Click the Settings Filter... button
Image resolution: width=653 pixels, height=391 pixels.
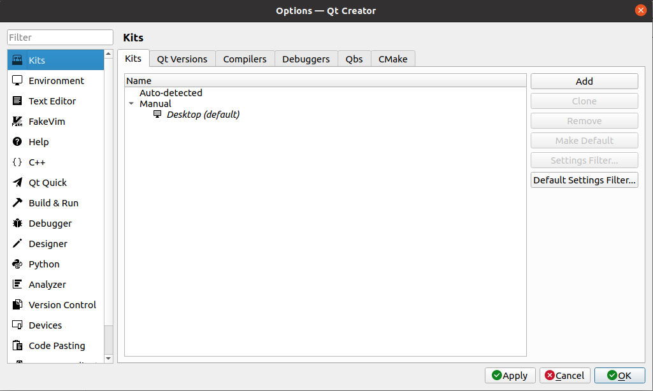pos(584,160)
